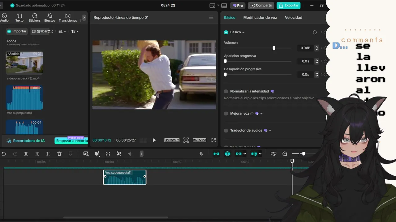Toggle main track magnet
396x222 pixels.
click(x=216, y=154)
